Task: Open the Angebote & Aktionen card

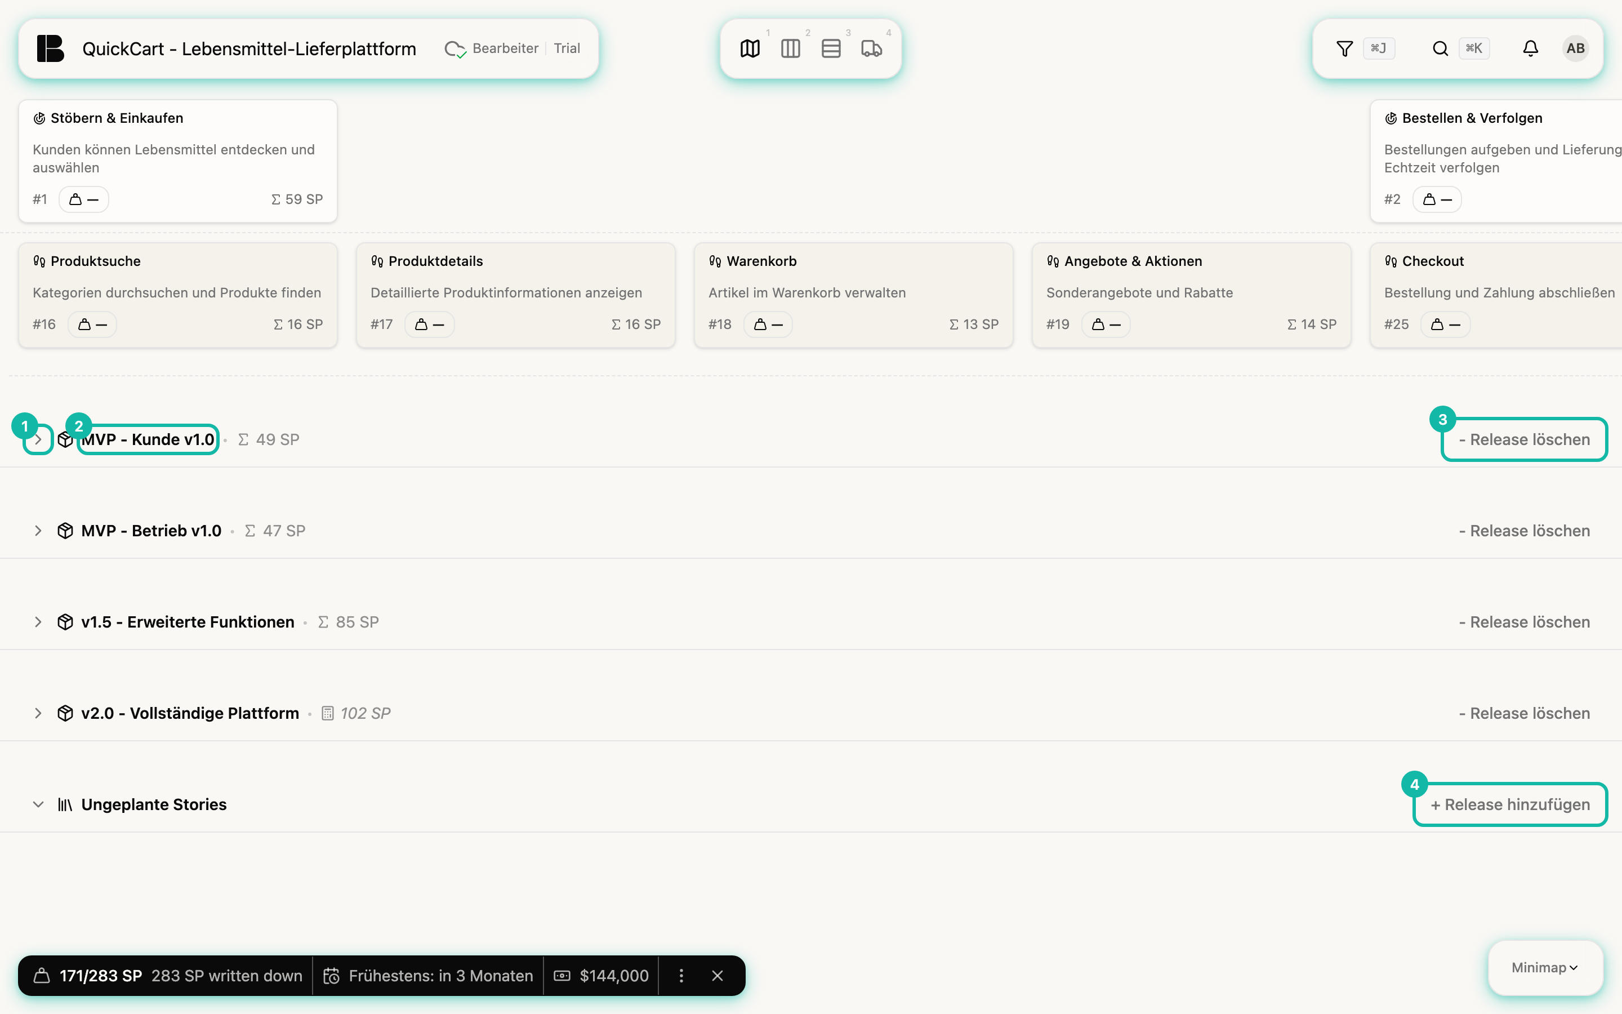Action: click(x=1191, y=295)
